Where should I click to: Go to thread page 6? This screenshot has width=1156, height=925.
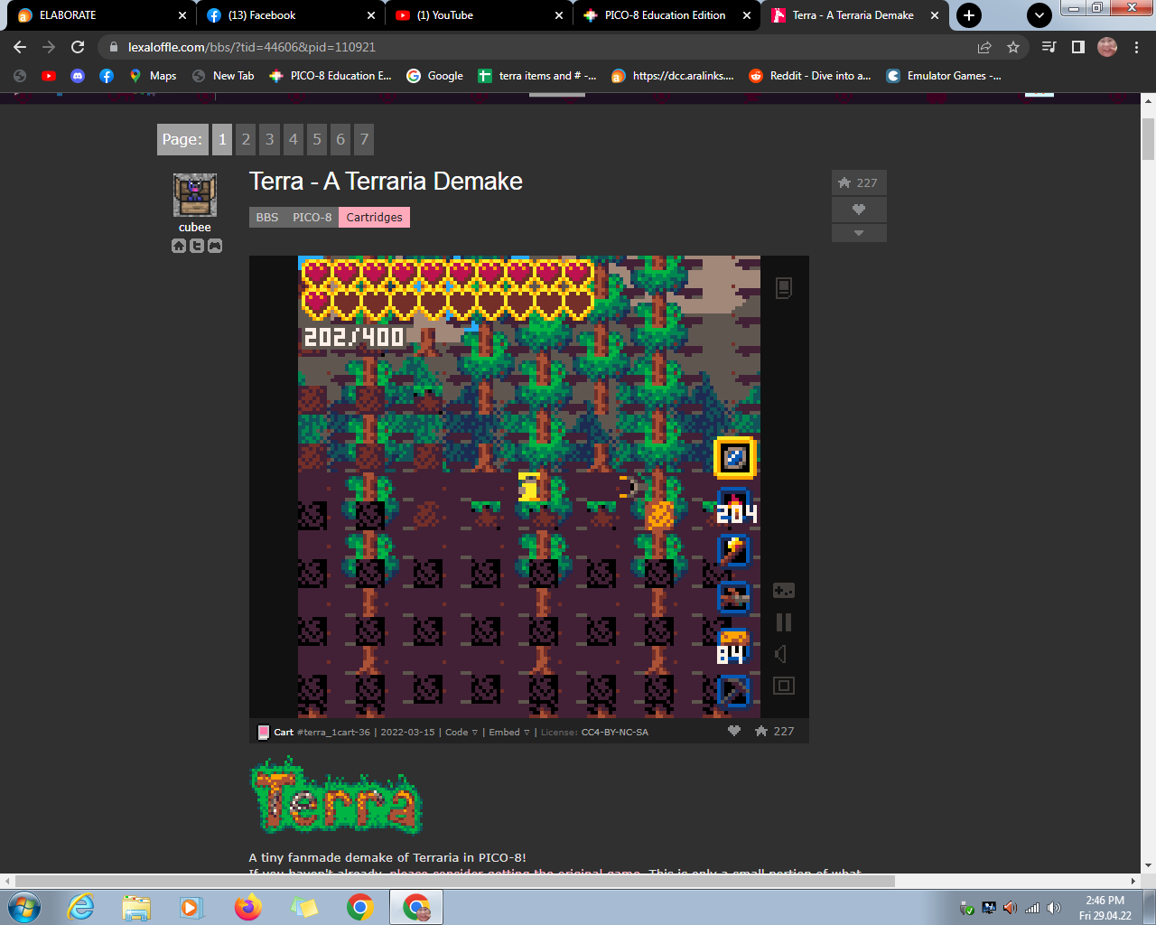coord(340,139)
